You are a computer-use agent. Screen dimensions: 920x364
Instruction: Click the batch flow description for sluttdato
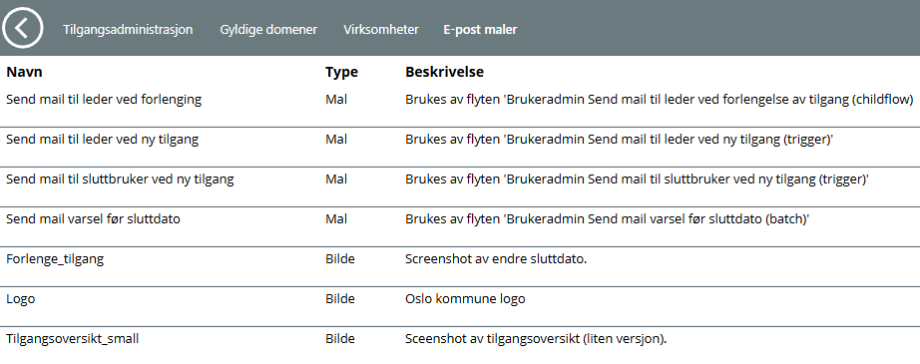pyautogui.click(x=608, y=218)
